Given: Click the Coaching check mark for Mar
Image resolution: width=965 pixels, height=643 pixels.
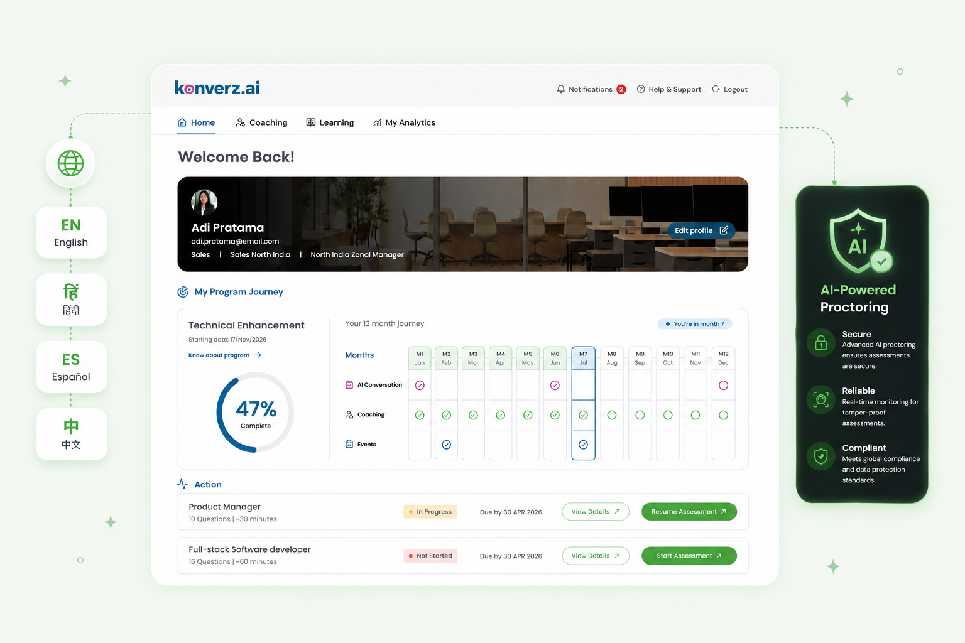Looking at the screenshot, I should tap(473, 415).
